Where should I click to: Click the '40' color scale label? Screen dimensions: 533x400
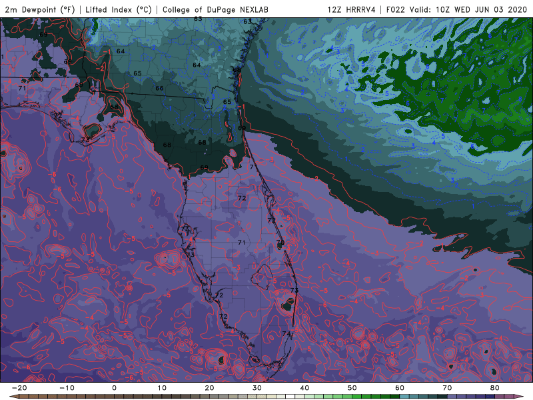304,388
